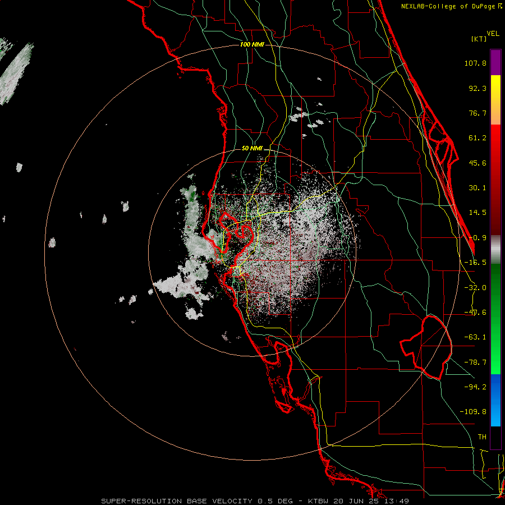
Task: Click the -94.2 legend value
Action: point(475,387)
